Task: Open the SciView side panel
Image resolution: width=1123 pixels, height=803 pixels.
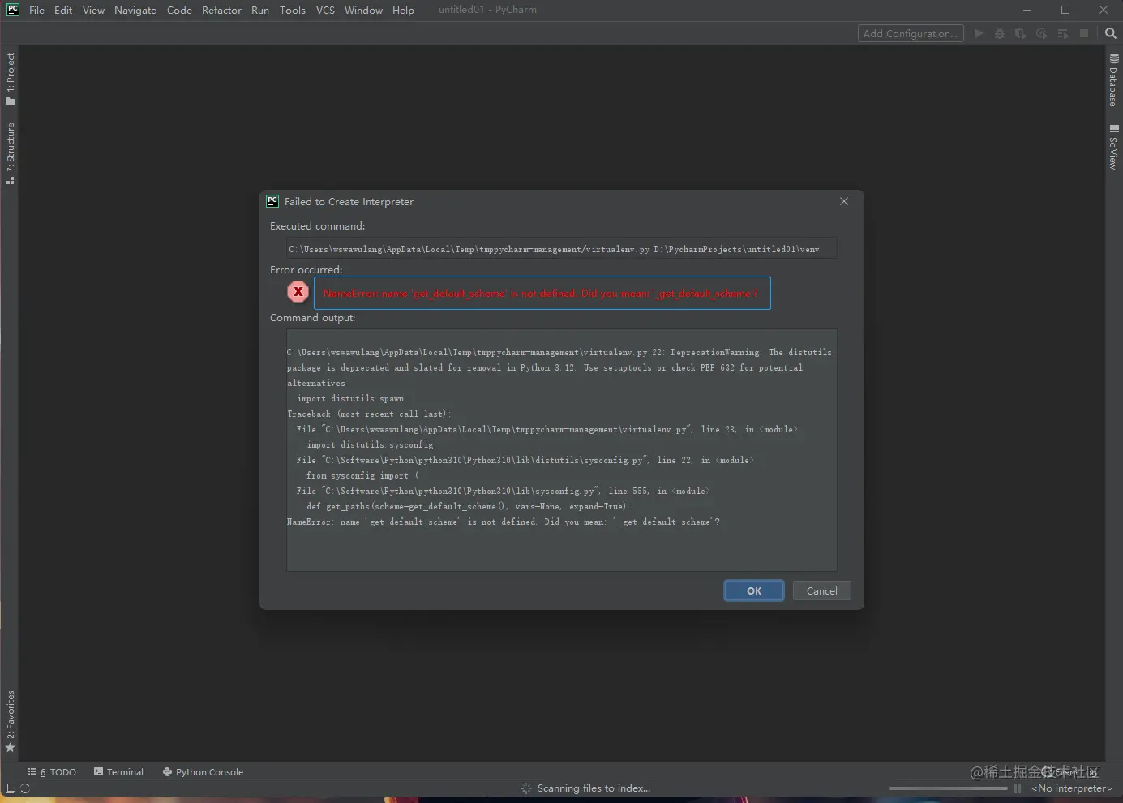Action: coord(1114,147)
